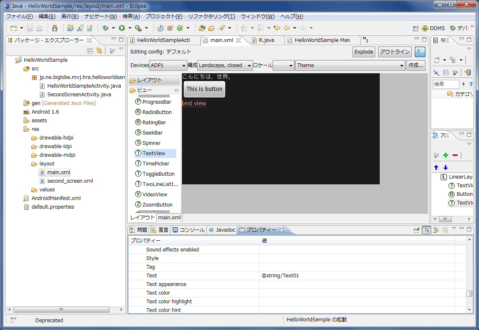Click the 作成... button
Image resolution: width=479 pixels, height=330 pixels.
(416, 65)
